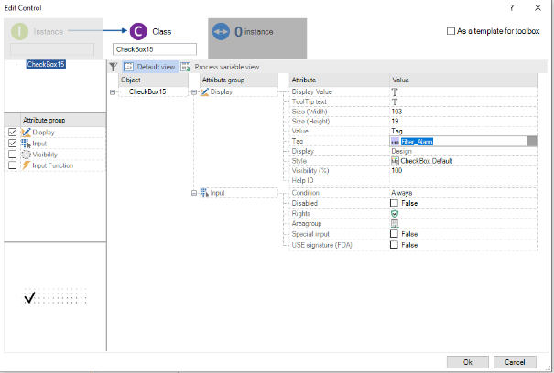Click Input group icon in the tree
554x373 pixels.
204,193
